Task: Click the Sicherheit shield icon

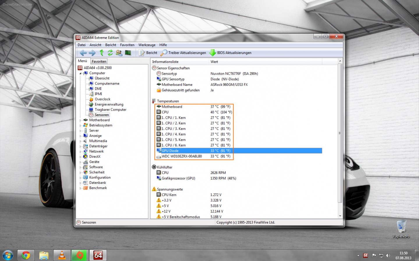Action: click(x=86, y=172)
